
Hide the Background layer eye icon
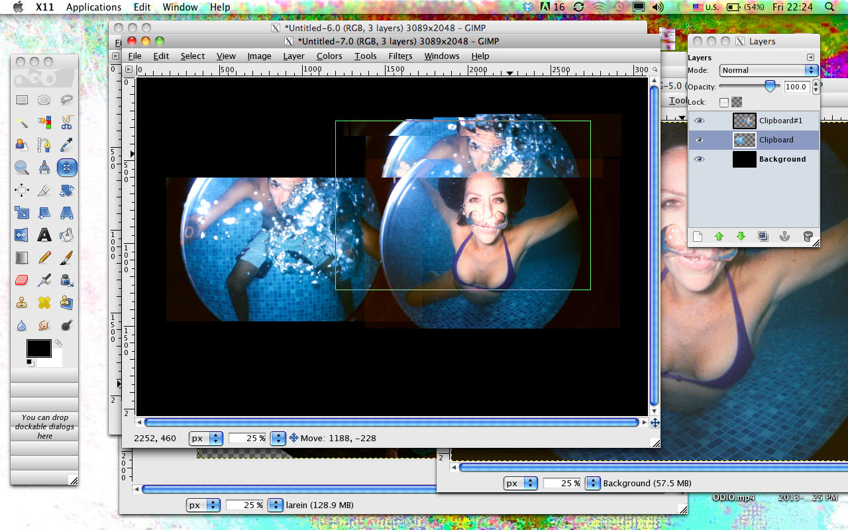pyautogui.click(x=699, y=159)
